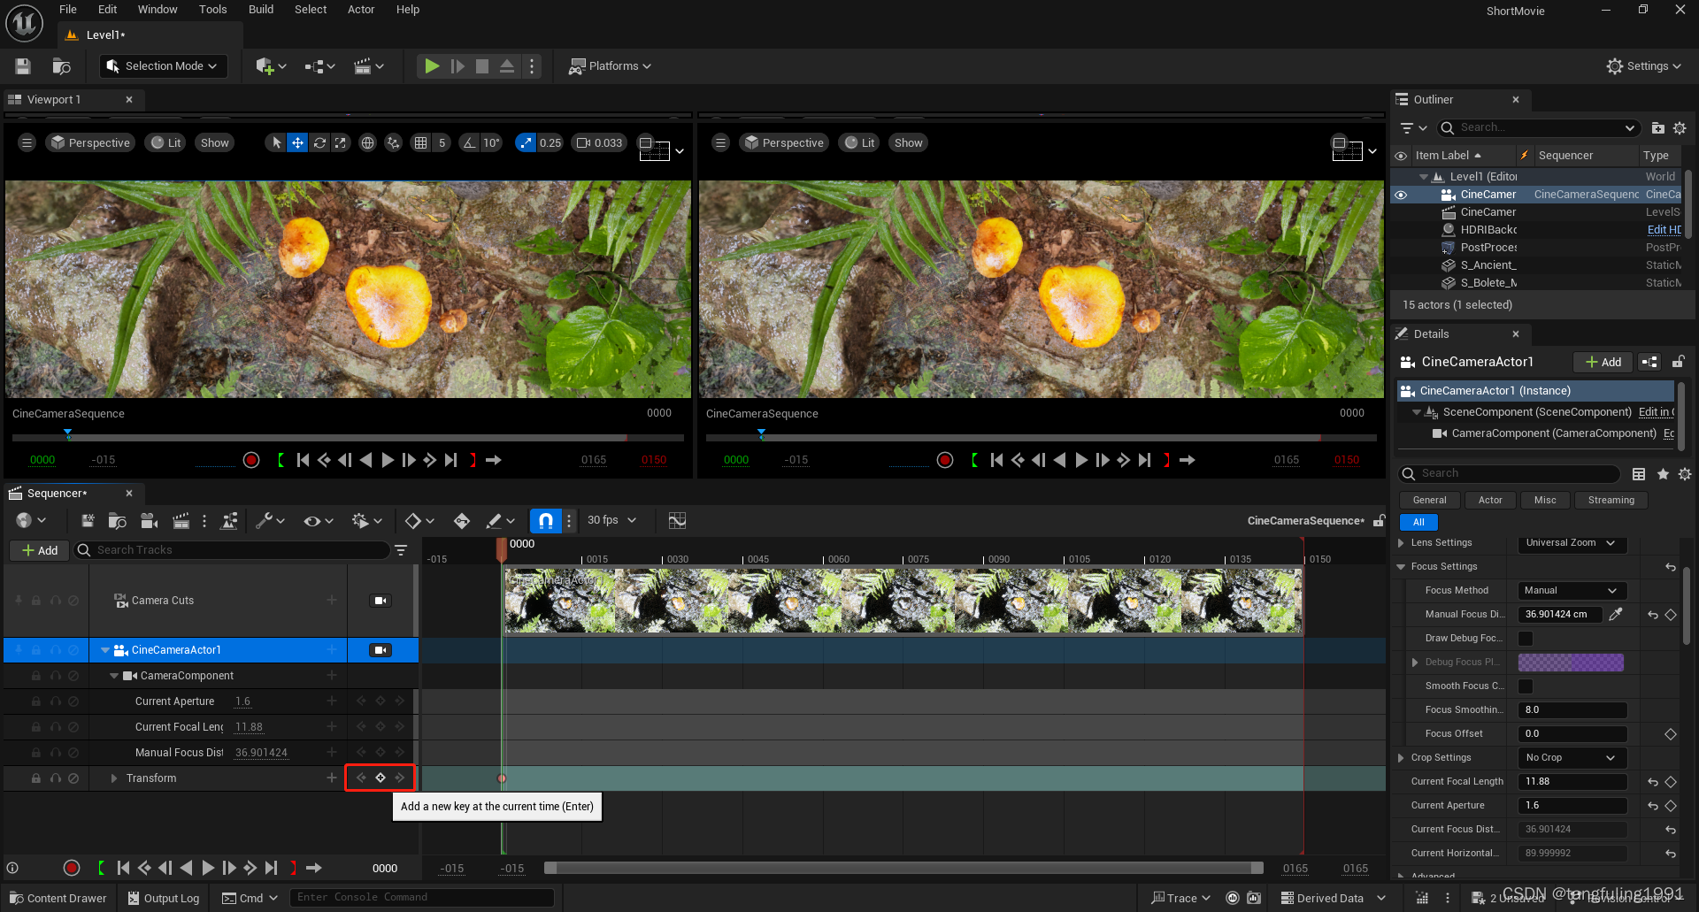Click the play button in the left viewport transport

pyautogui.click(x=388, y=460)
